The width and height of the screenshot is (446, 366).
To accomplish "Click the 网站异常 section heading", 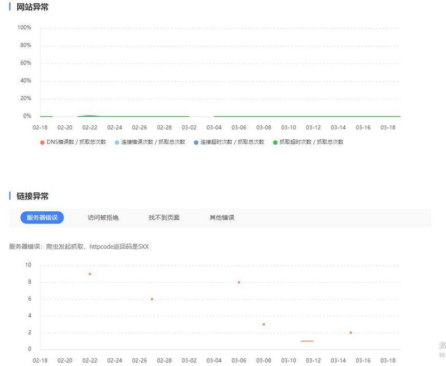I will (x=32, y=7).
